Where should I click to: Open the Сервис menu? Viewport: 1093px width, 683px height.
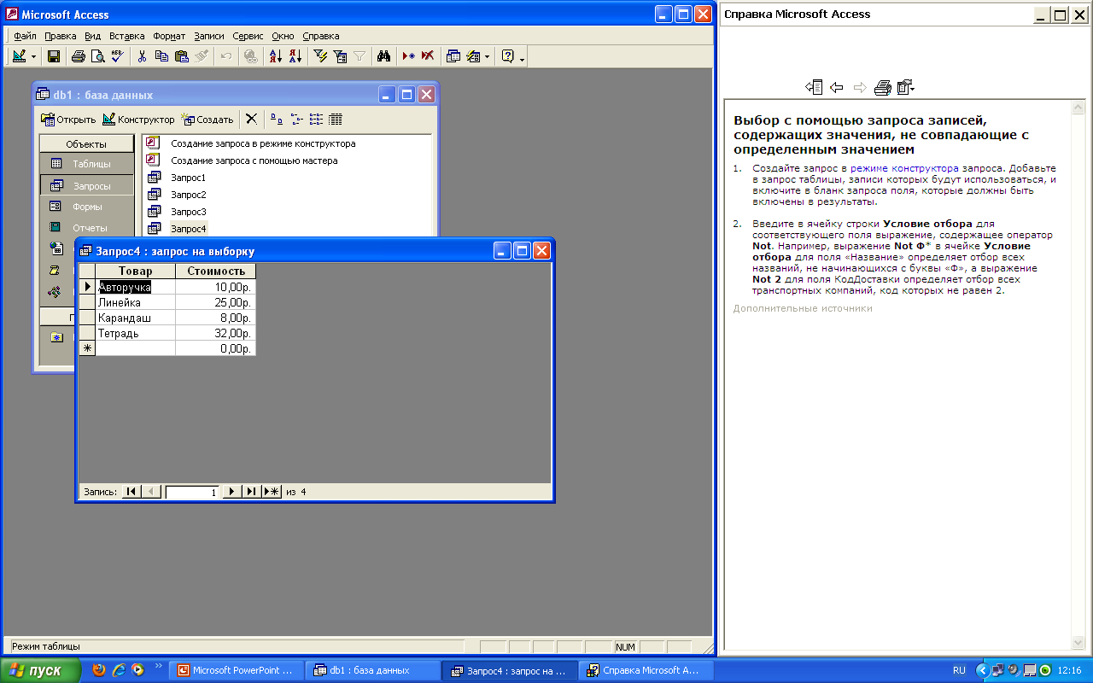(248, 36)
